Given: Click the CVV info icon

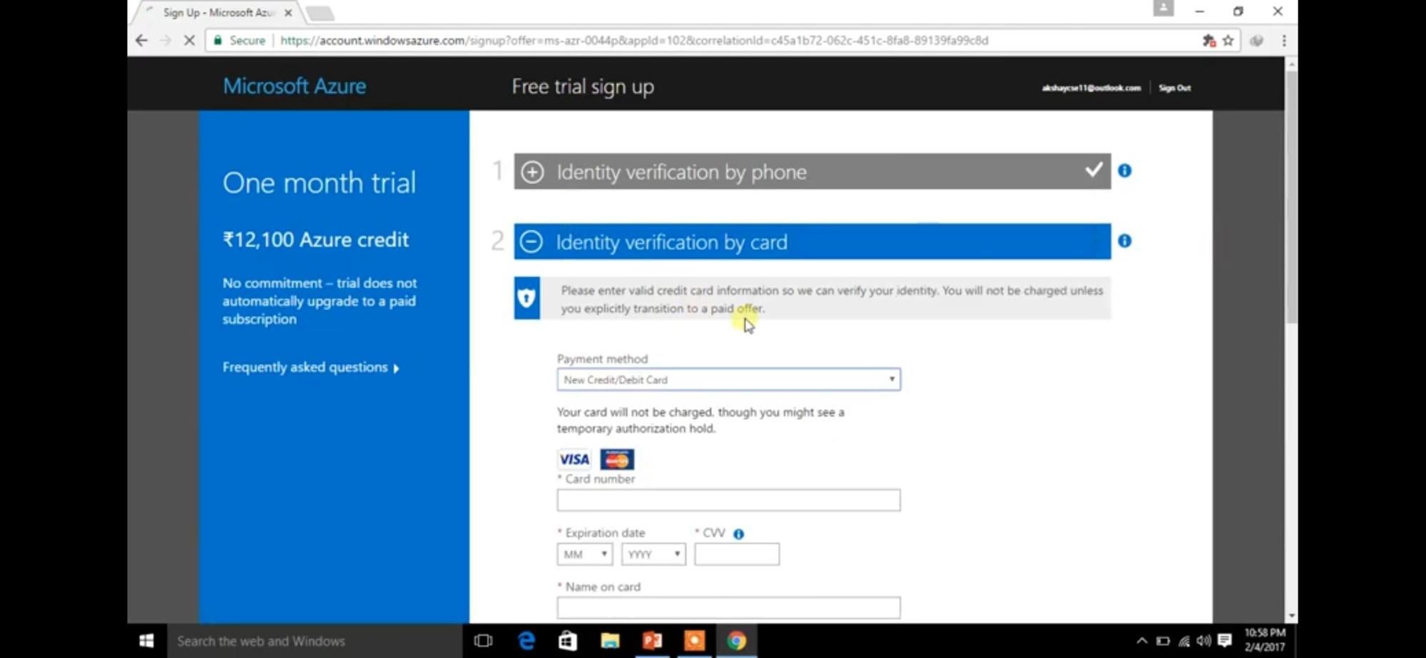Looking at the screenshot, I should point(738,534).
